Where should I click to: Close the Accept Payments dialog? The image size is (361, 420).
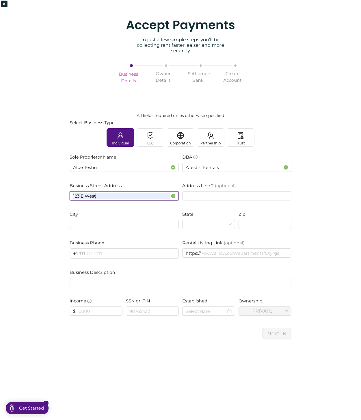tap(4, 4)
